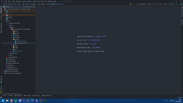Open the Bookmarks tool window stripe

pos(1,80)
